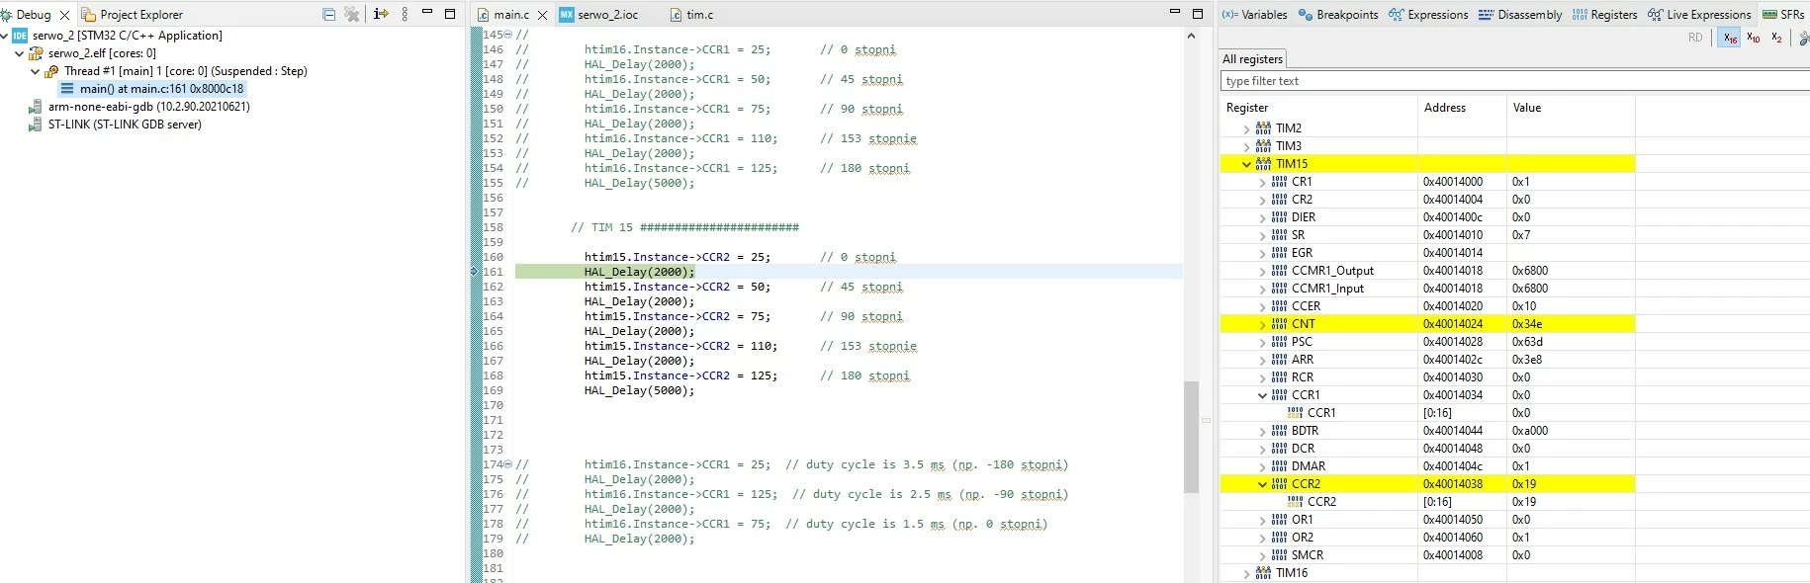Switch to Project Explorer tab
The image size is (1810, 583).
click(133, 15)
